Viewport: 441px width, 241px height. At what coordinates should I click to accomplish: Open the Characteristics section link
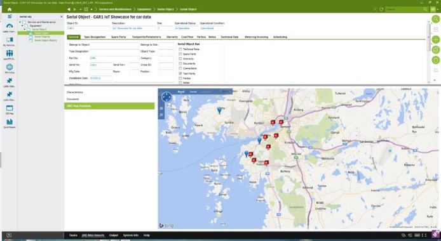[75, 93]
